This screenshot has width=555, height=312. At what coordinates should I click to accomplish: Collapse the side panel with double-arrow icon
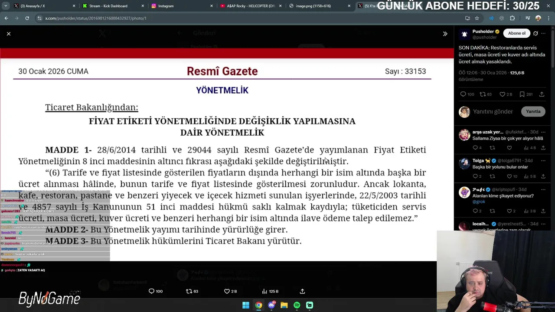(x=445, y=34)
